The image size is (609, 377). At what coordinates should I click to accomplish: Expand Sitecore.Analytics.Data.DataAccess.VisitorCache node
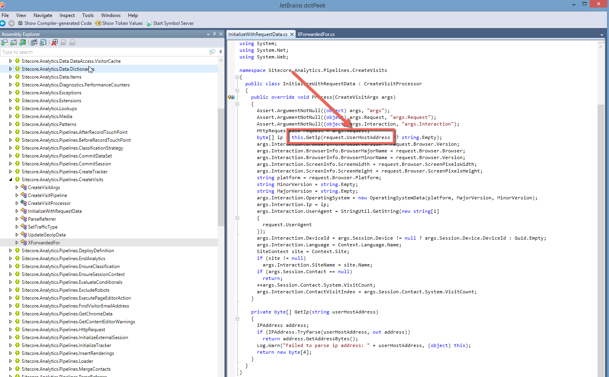11,61
